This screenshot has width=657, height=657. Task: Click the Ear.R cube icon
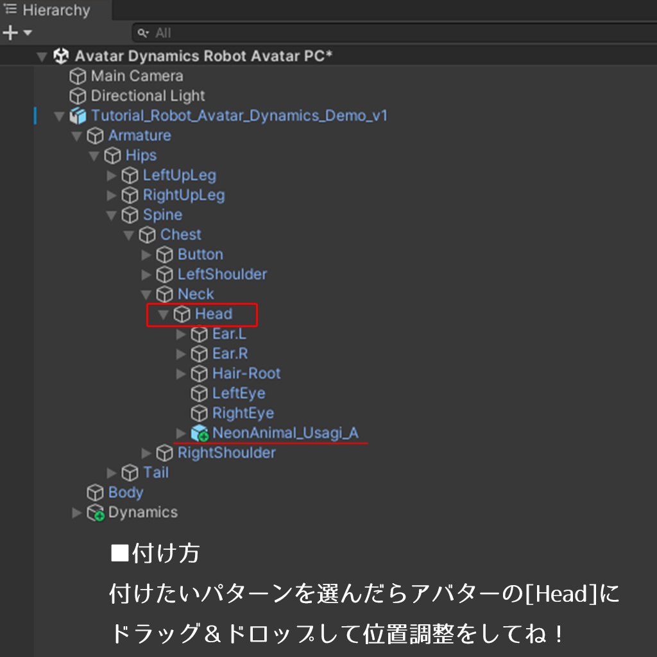pos(200,354)
